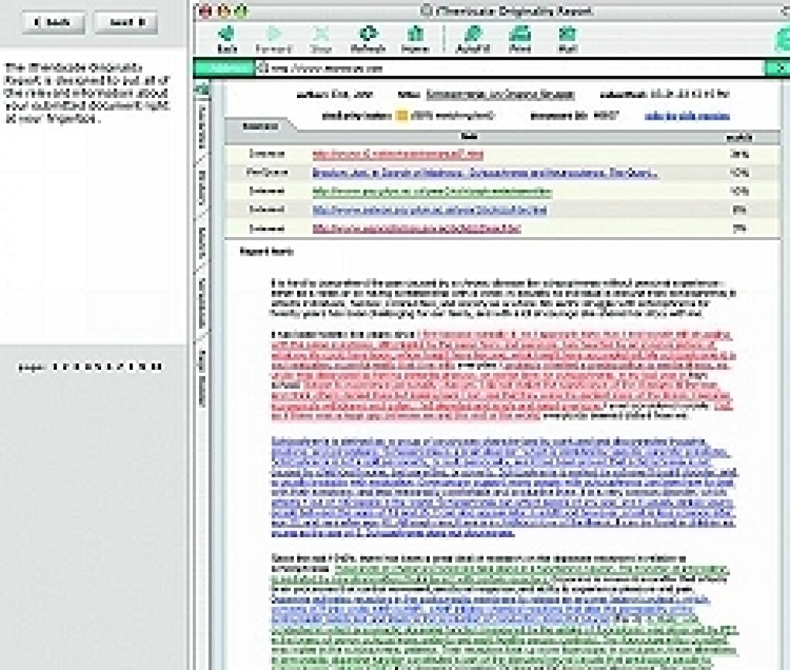Click the page numbers list in the left panel
The height and width of the screenshot is (670, 790).
tap(91, 367)
